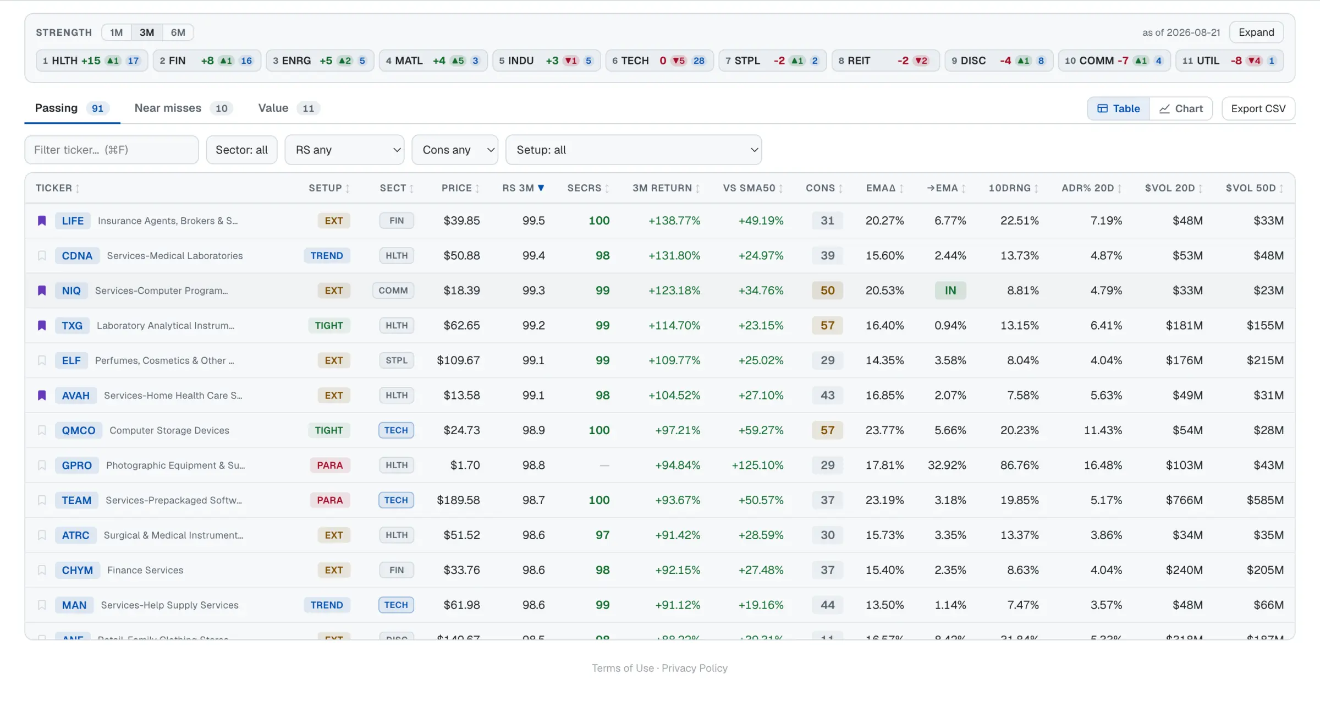This screenshot has width=1320, height=701.
Task: Select the ENRG sector strength chip
Action: (x=320, y=61)
